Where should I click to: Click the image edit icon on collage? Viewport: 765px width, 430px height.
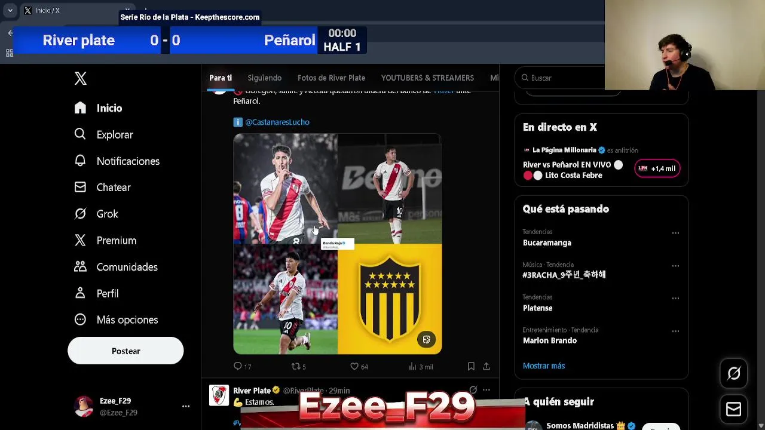click(x=427, y=339)
